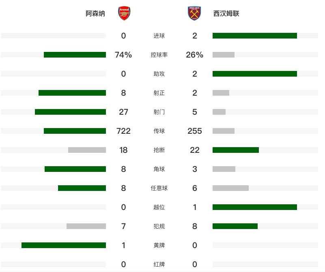Click the Arsenal club crest
The height and width of the screenshot is (272, 325).
point(124,13)
